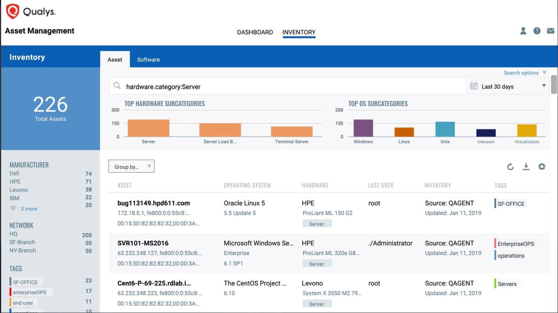The width and height of the screenshot is (558, 313).
Task: Click the refresh asset list icon
Action: 510,167
